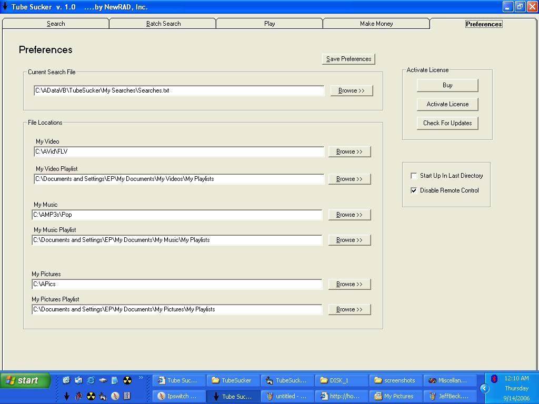Viewport: 539px width, 404px height.
Task: Browse for the My Music Playlist folder
Action: [350, 240]
